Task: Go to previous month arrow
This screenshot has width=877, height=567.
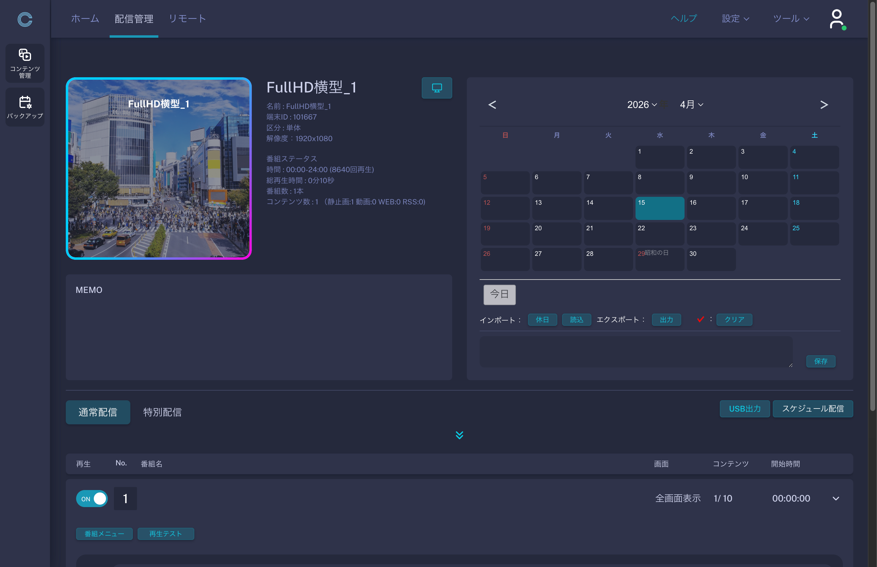Action: tap(492, 105)
